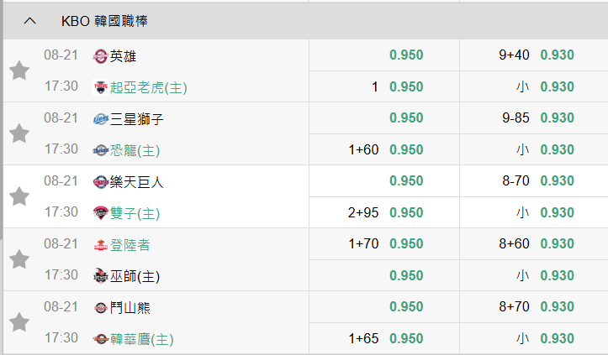Choose over 8+70 odds for 鬥山熊 game
The image size is (608, 355).
point(557,307)
